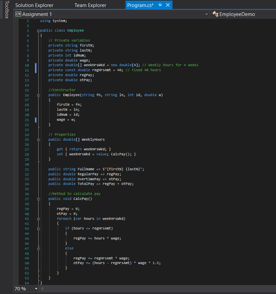Collapse the if block at line 43

click(38, 228)
